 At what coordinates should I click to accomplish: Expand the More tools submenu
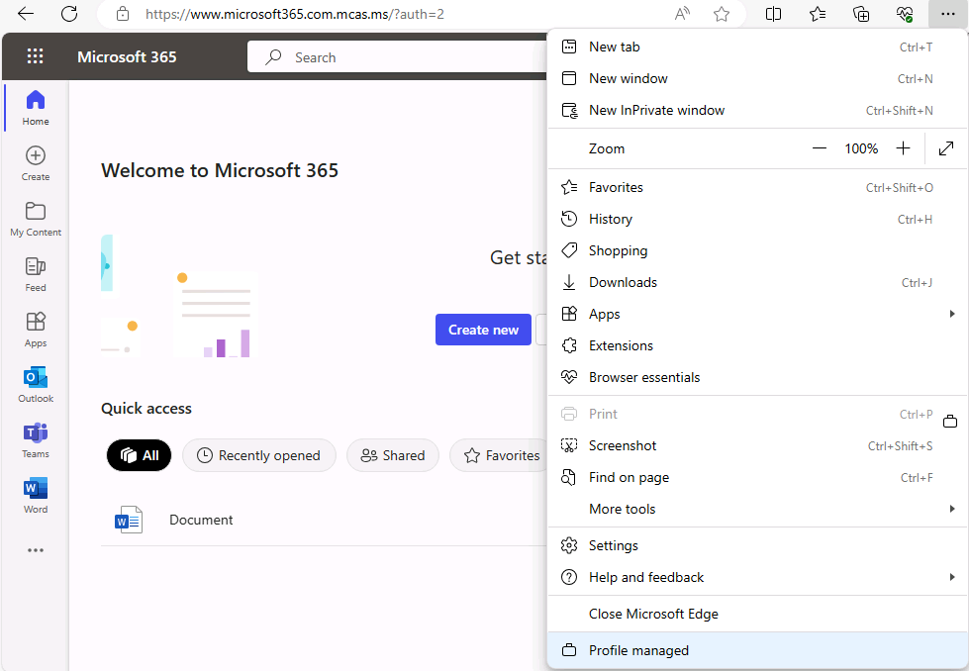click(757, 509)
